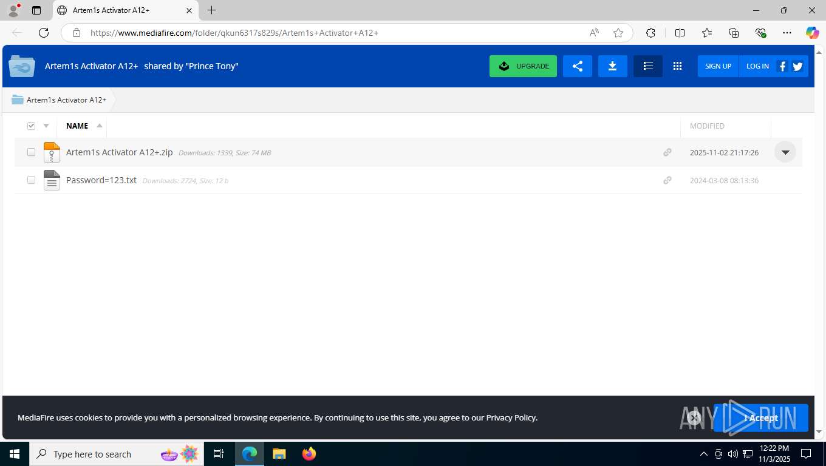826x466 pixels.
Task: Open the Extensions puzzle icon
Action: click(x=651, y=33)
